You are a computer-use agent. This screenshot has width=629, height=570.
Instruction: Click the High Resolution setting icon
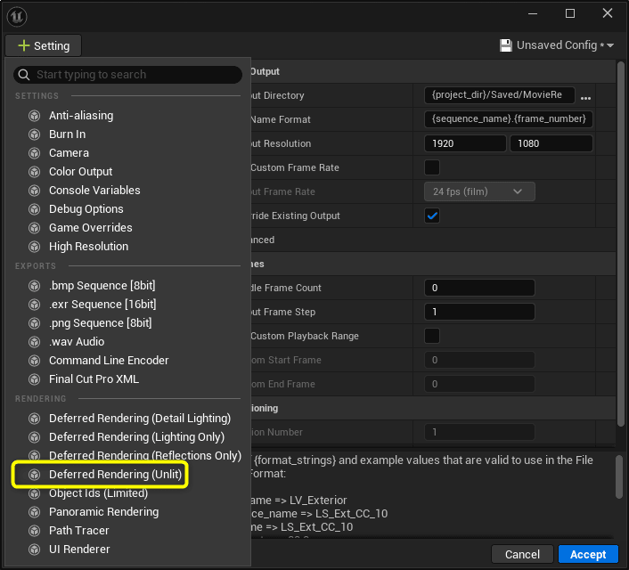(x=35, y=247)
